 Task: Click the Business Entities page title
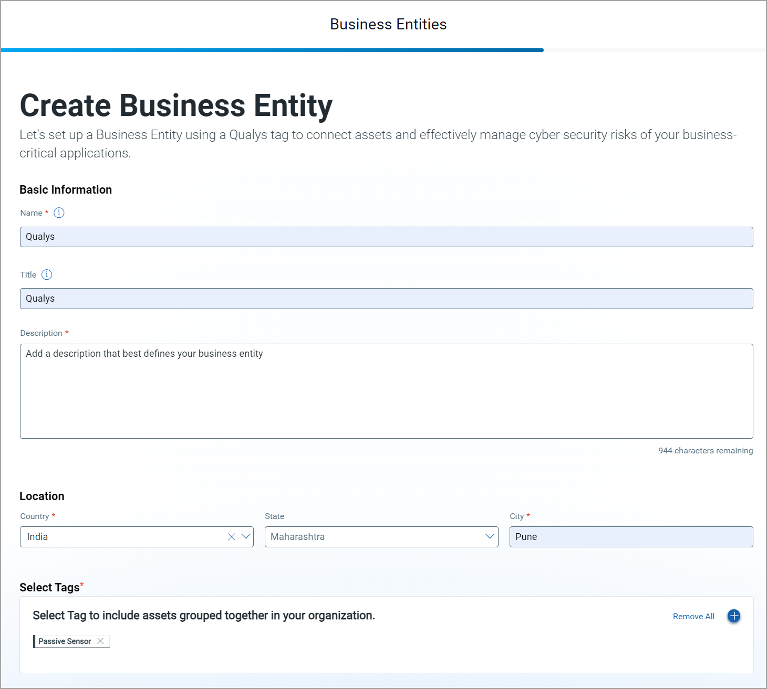click(388, 24)
